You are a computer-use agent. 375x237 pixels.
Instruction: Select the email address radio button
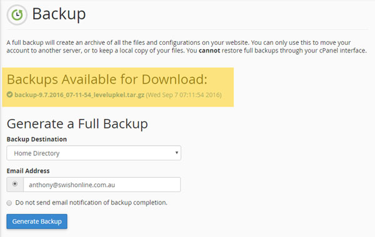click(x=15, y=184)
